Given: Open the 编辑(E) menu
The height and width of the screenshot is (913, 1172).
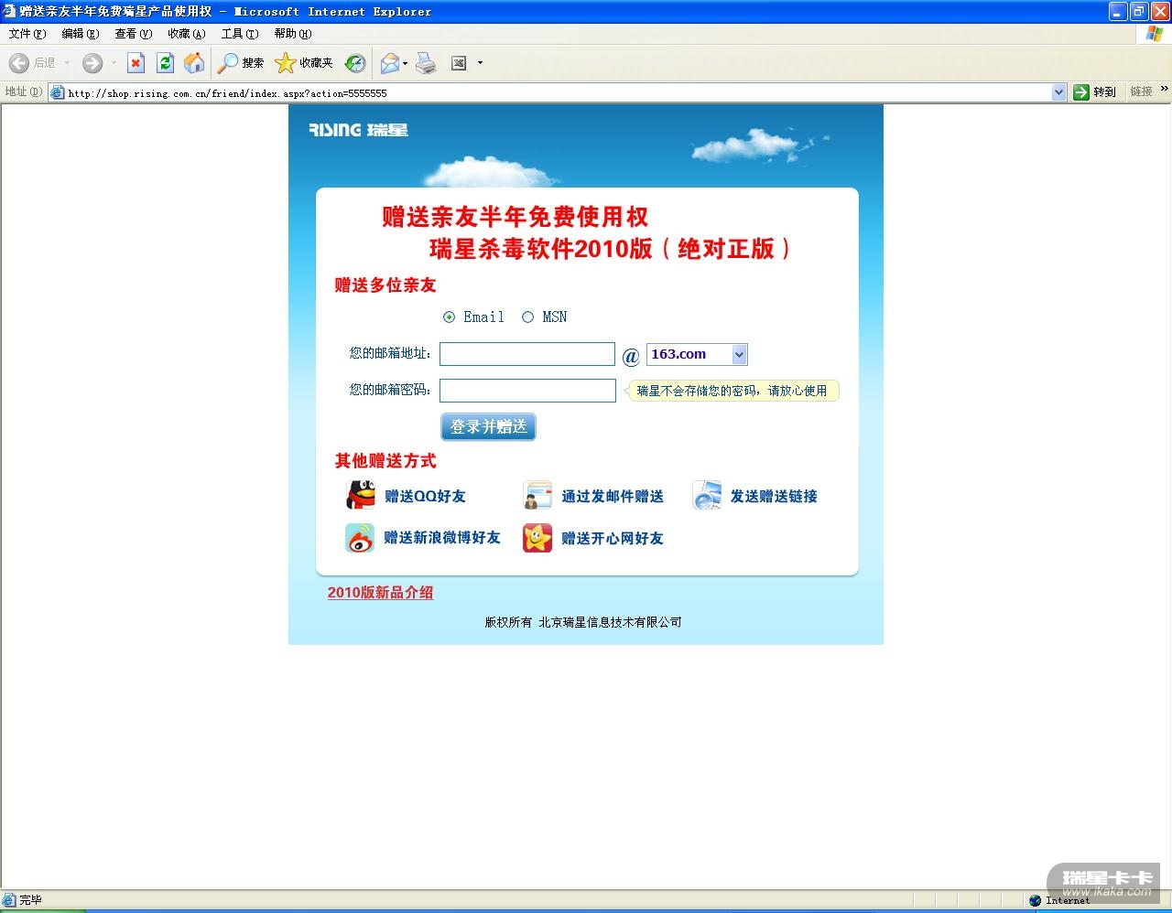Looking at the screenshot, I should pos(81,34).
